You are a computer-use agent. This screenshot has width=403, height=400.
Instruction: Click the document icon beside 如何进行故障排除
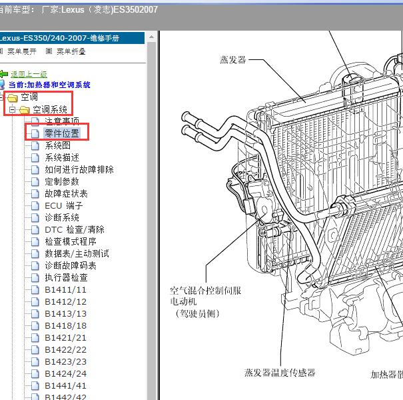[35, 169]
